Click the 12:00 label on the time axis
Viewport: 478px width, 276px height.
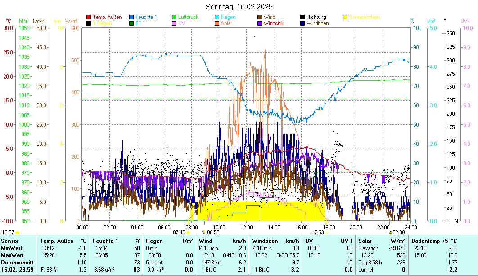click(x=247, y=227)
